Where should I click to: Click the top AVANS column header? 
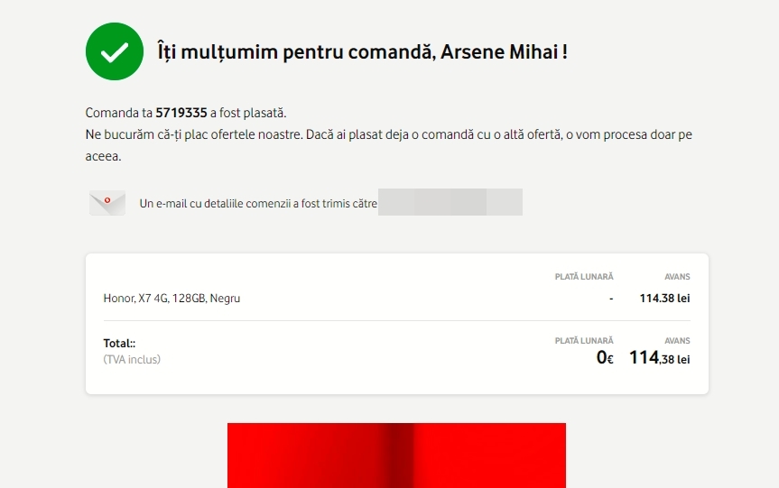tap(677, 277)
